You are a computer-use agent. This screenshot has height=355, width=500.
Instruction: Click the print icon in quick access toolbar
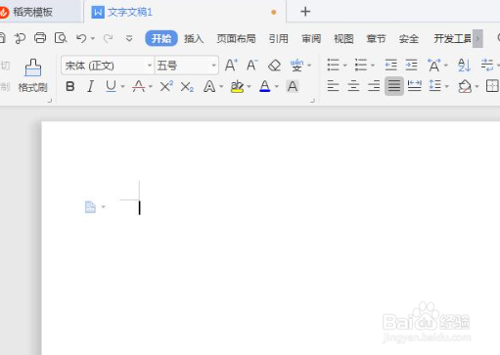click(40, 38)
